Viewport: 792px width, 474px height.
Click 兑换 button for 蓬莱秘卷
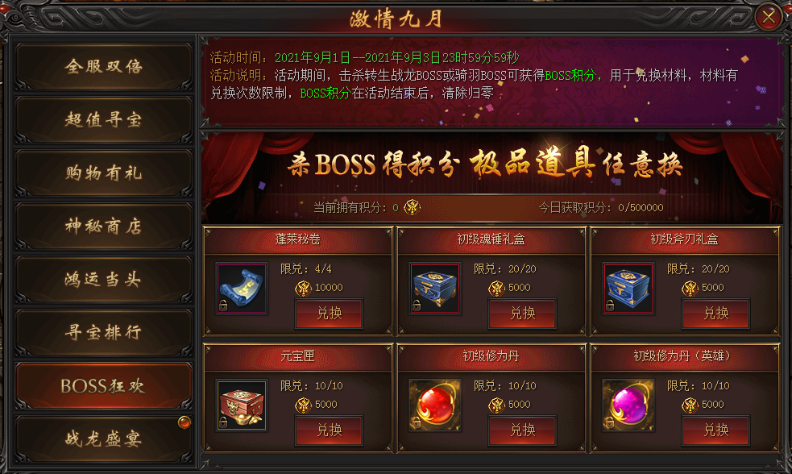pos(329,314)
